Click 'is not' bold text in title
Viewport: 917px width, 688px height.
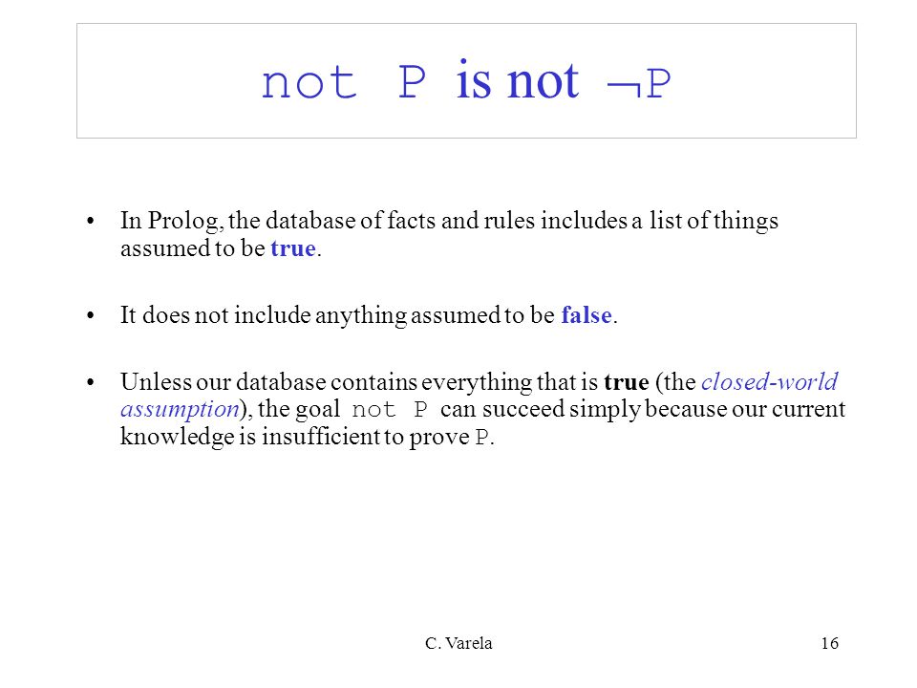(x=518, y=80)
